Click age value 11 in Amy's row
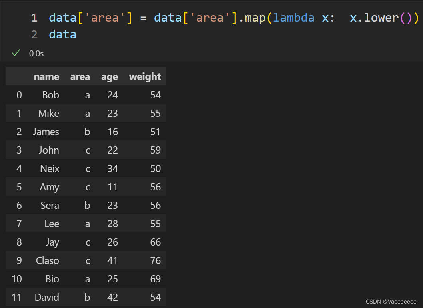This screenshot has width=423, height=308. (113, 187)
